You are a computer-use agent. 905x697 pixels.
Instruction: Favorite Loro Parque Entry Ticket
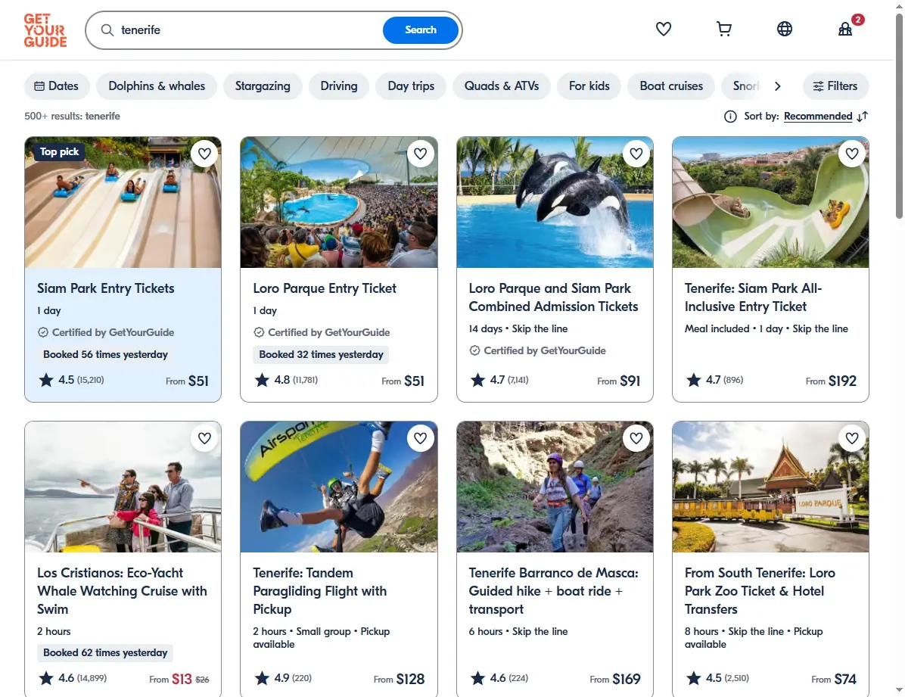coord(420,154)
